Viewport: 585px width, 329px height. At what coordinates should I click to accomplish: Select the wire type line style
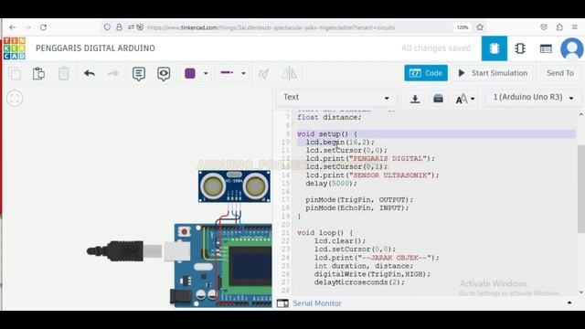[x=228, y=73]
